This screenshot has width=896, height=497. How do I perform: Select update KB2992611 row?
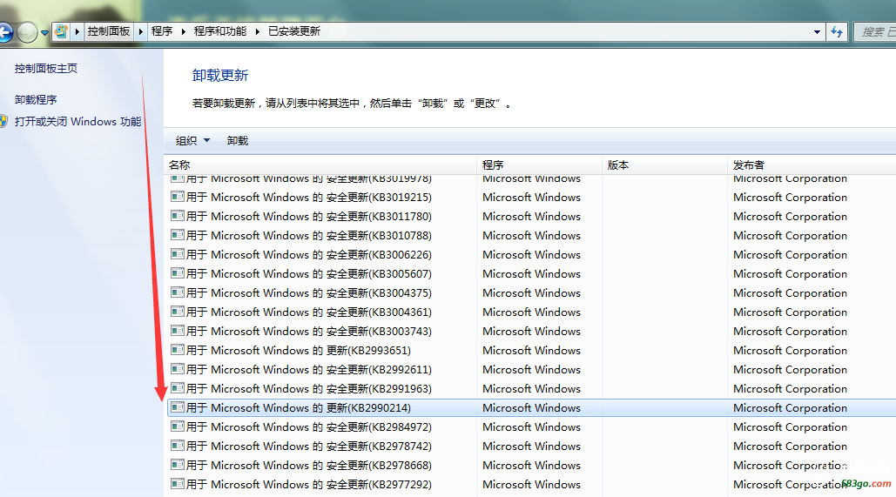coord(531,370)
